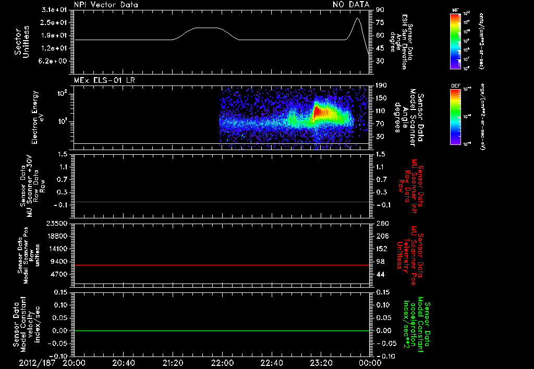Click the '00:00' time tick label
The image size is (534, 369).
(x=370, y=363)
